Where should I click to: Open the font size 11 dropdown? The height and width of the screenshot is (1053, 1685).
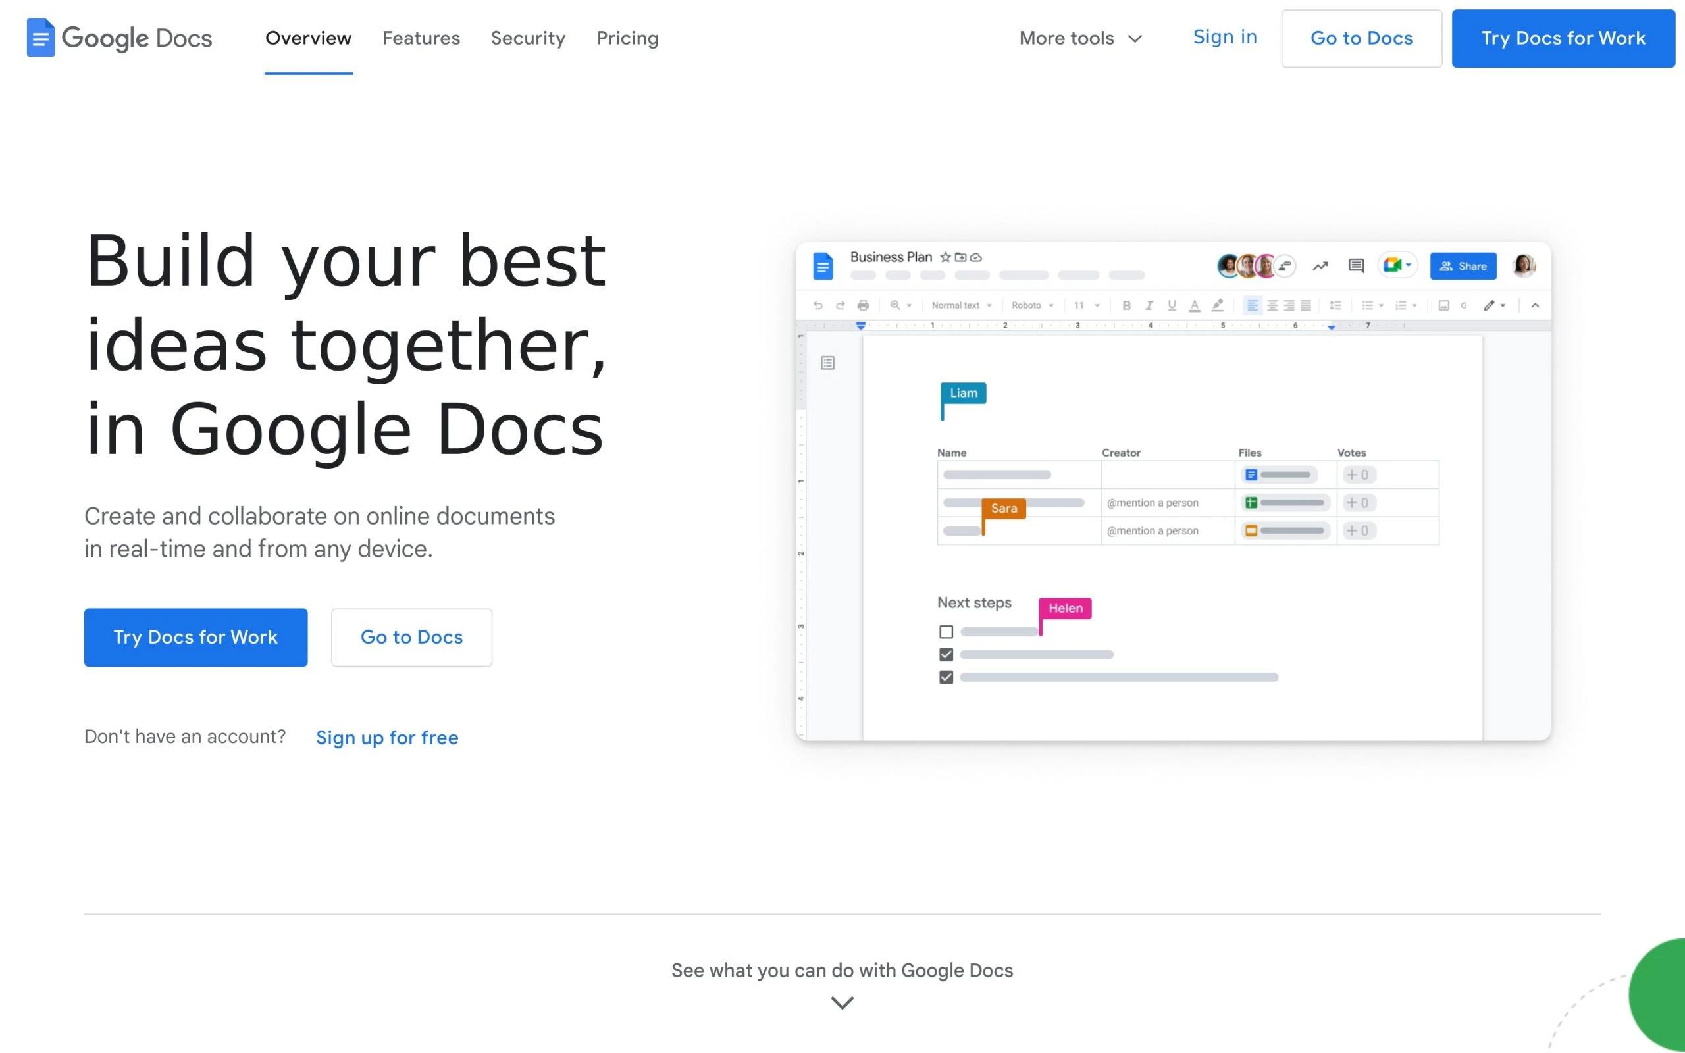tap(1086, 305)
